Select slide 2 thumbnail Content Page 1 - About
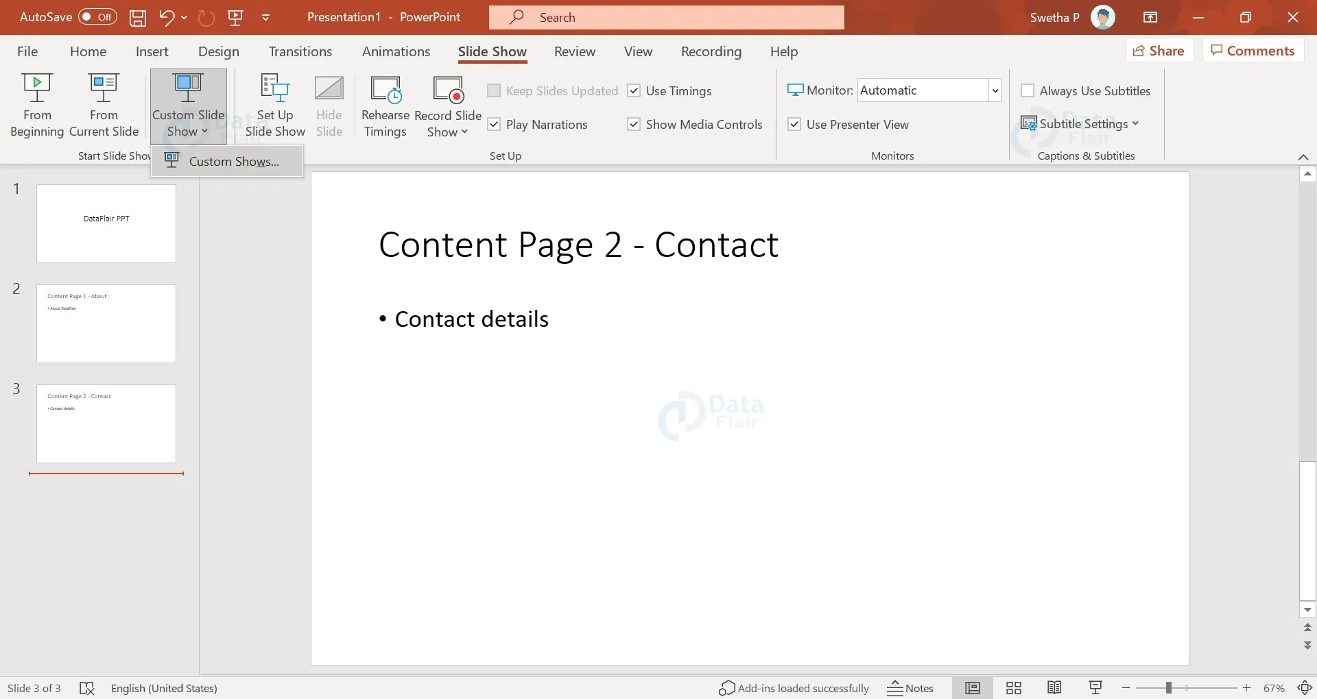This screenshot has width=1317, height=699. [x=106, y=323]
